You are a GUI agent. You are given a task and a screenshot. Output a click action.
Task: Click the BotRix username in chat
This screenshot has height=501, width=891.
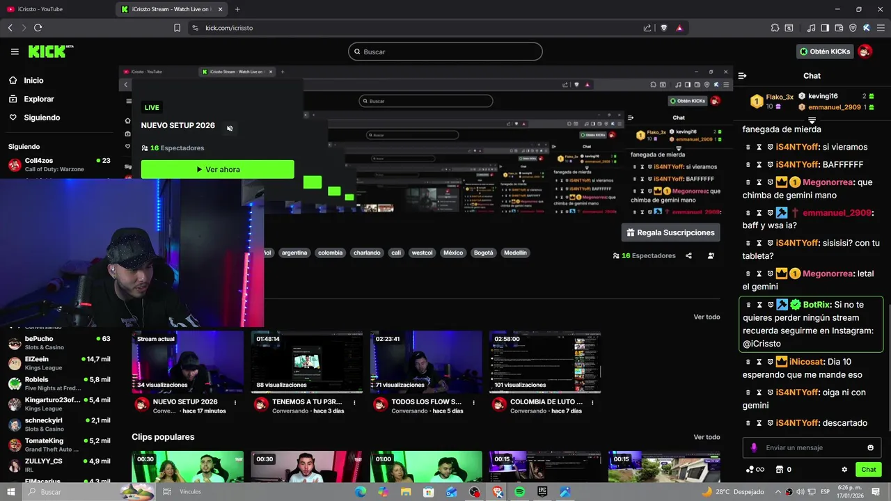click(816, 305)
